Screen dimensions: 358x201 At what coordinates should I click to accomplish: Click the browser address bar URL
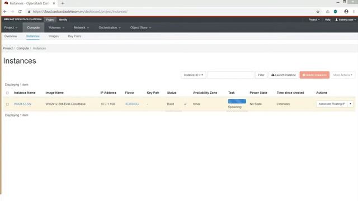pyautogui.click(x=80, y=12)
